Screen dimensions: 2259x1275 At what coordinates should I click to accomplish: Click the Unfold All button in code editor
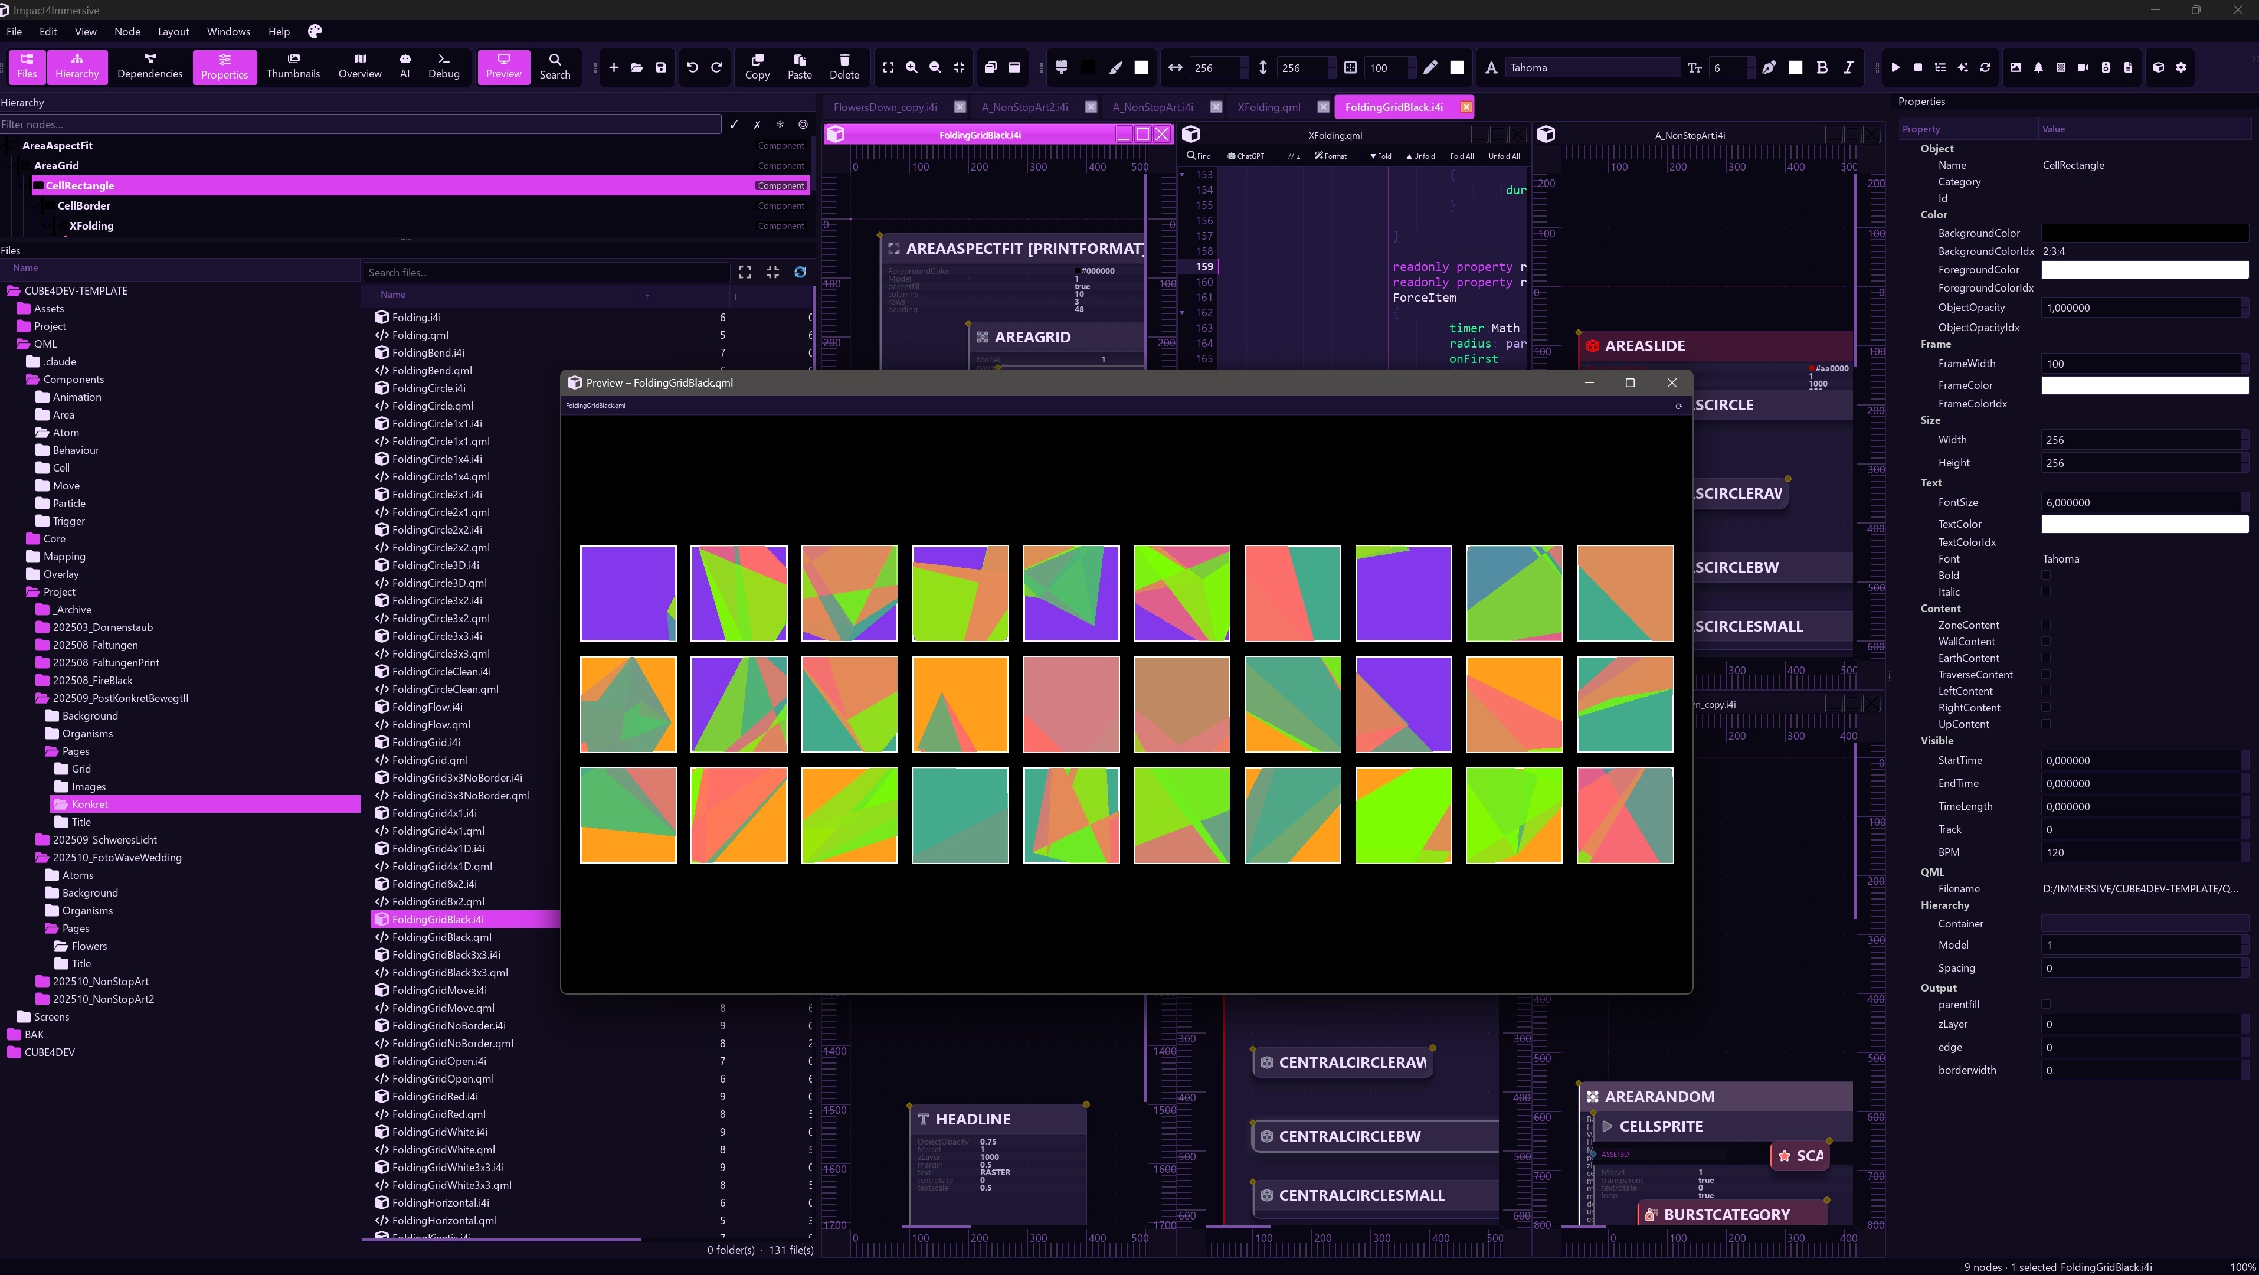point(1503,156)
